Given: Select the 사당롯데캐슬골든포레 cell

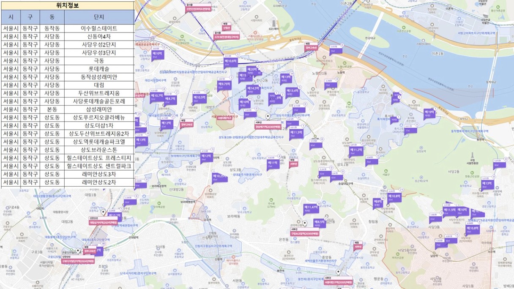Looking at the screenshot, I should point(99,101).
